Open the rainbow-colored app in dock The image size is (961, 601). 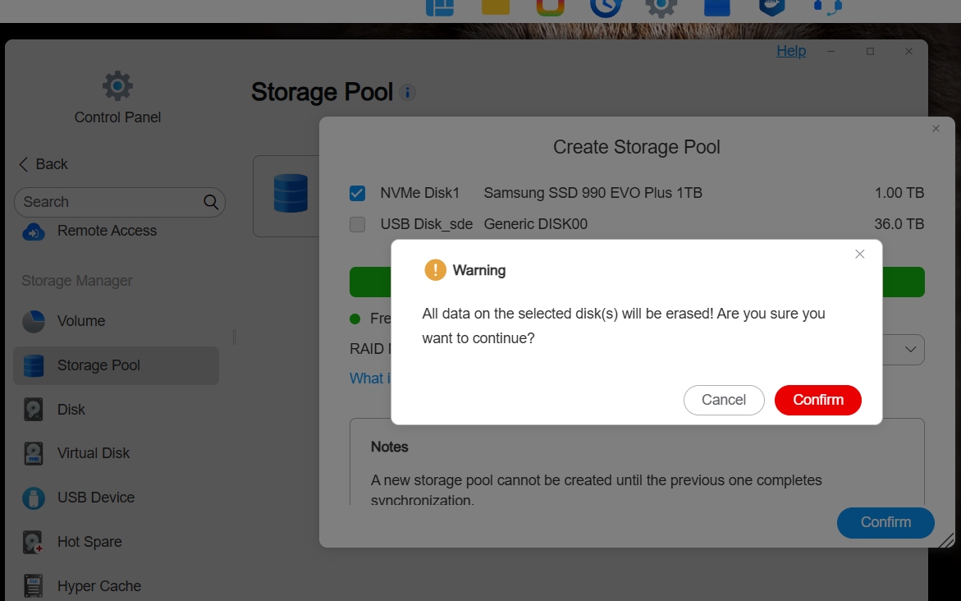[551, 7]
